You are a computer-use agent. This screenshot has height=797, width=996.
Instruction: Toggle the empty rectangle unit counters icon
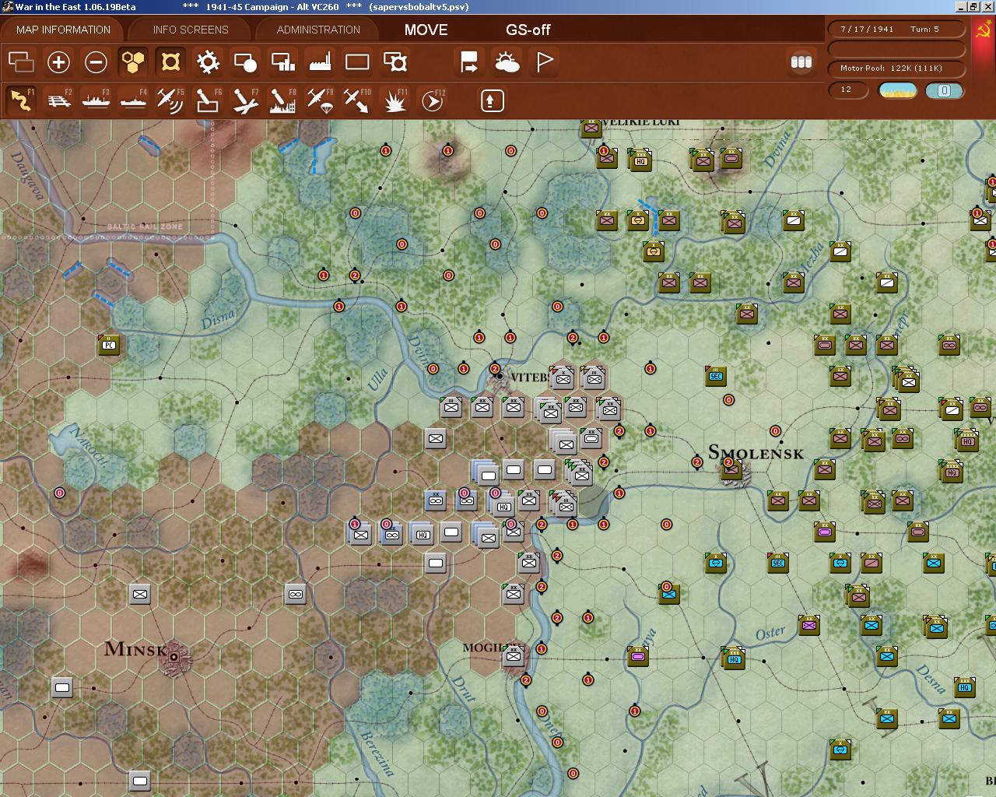tap(357, 61)
